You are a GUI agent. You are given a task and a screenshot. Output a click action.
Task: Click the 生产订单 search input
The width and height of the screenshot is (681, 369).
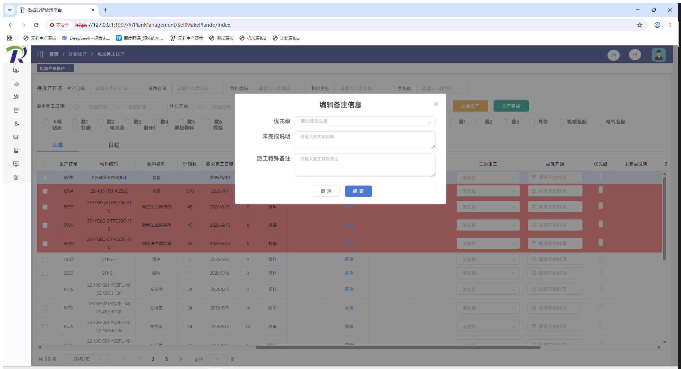(x=116, y=88)
